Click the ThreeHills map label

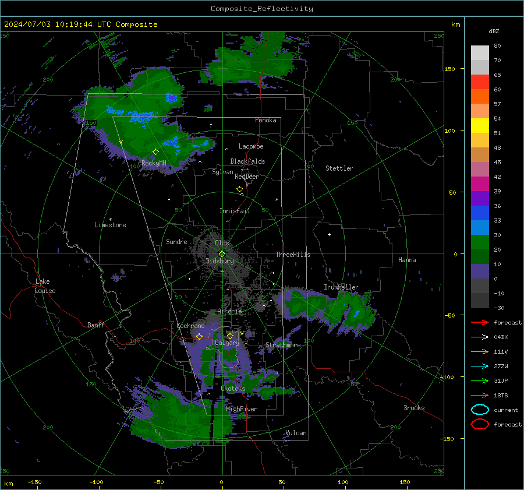coord(293,255)
